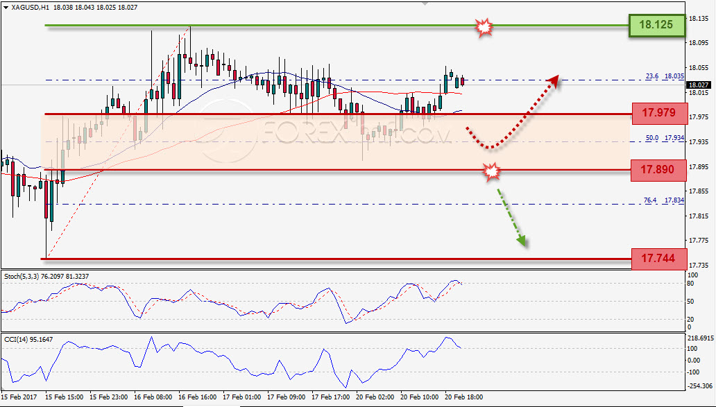
Task: Click -254.306 on the CCI scale
Action: point(700,386)
